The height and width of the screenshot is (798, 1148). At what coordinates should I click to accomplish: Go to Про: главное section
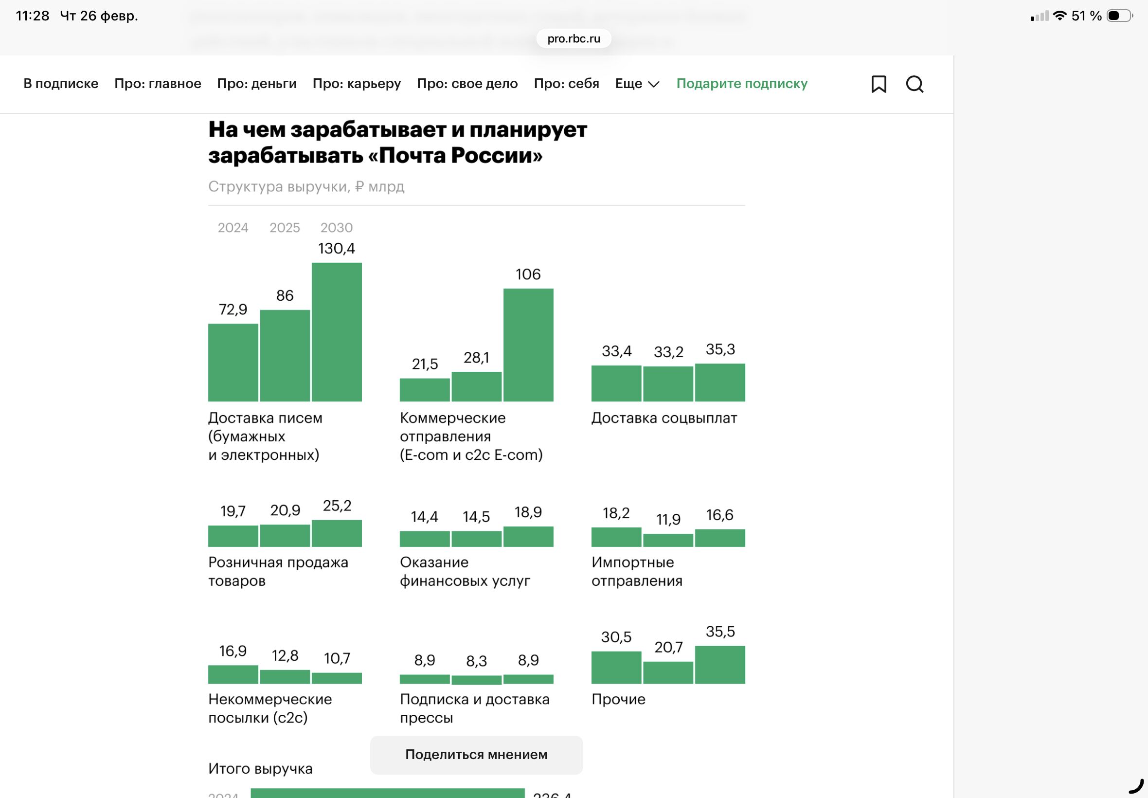(x=158, y=84)
